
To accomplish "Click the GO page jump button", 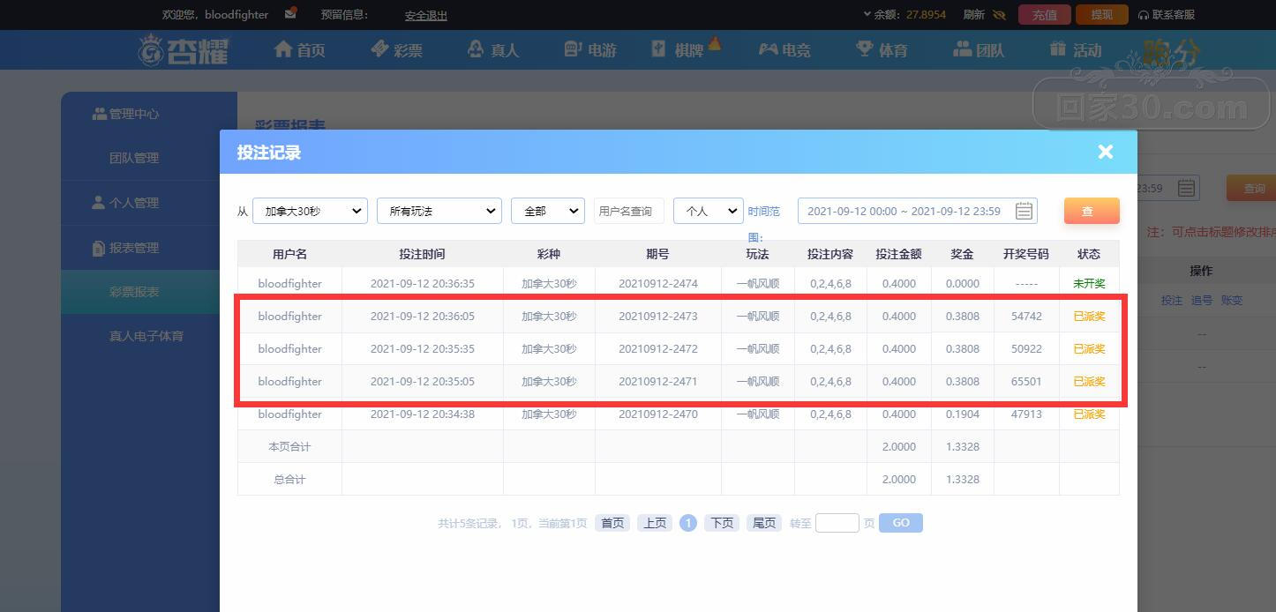I will (x=901, y=523).
